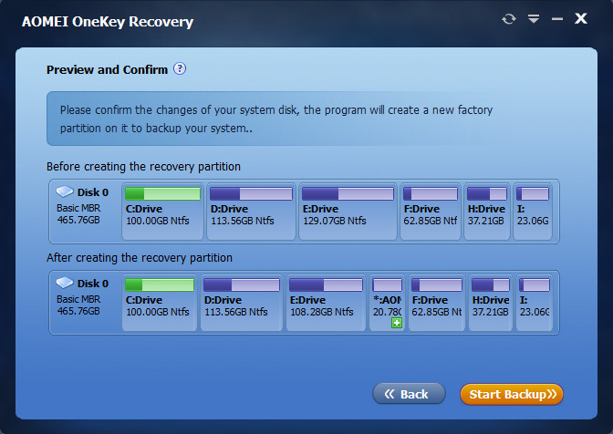This screenshot has height=434, width=613.
Task: Click usage bar of E:Drive 129.07GB
Action: tap(348, 193)
